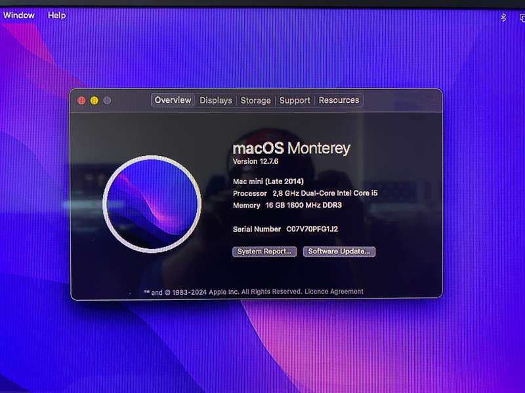Open the Window menu
This screenshot has width=525, height=393.
(19, 15)
